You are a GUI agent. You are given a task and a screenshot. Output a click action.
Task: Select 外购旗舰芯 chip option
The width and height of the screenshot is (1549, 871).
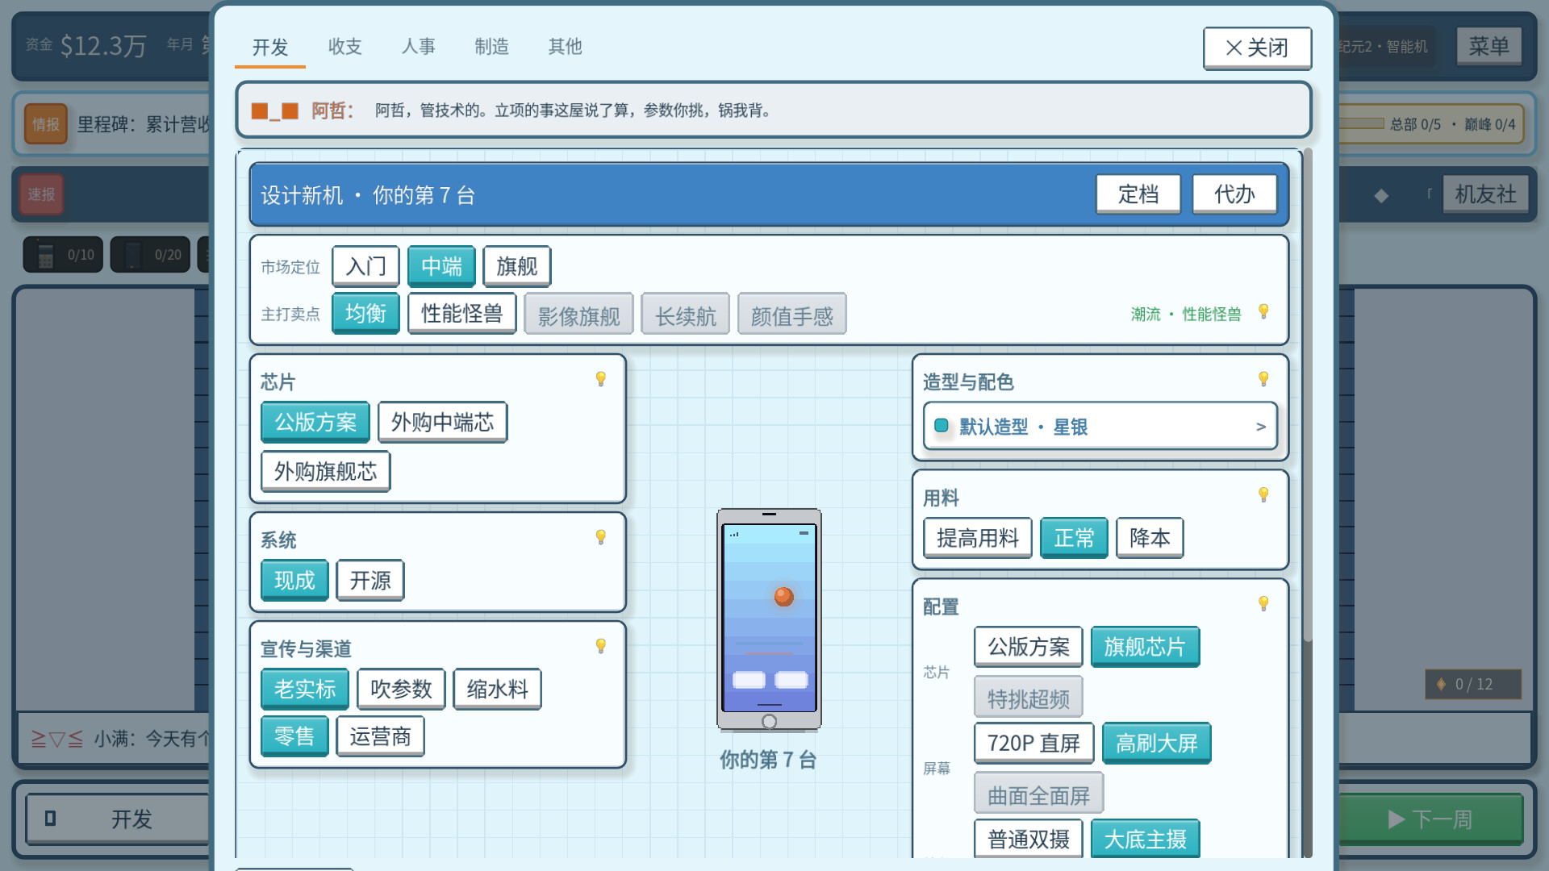pyautogui.click(x=325, y=471)
